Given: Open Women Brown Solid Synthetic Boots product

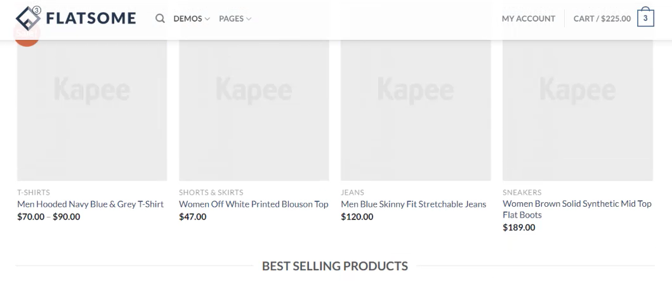Looking at the screenshot, I should (x=577, y=209).
